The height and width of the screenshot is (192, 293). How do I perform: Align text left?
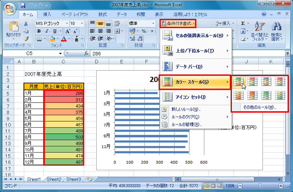click(93, 31)
